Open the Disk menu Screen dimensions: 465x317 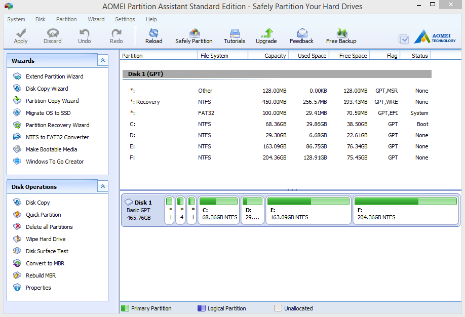point(41,19)
